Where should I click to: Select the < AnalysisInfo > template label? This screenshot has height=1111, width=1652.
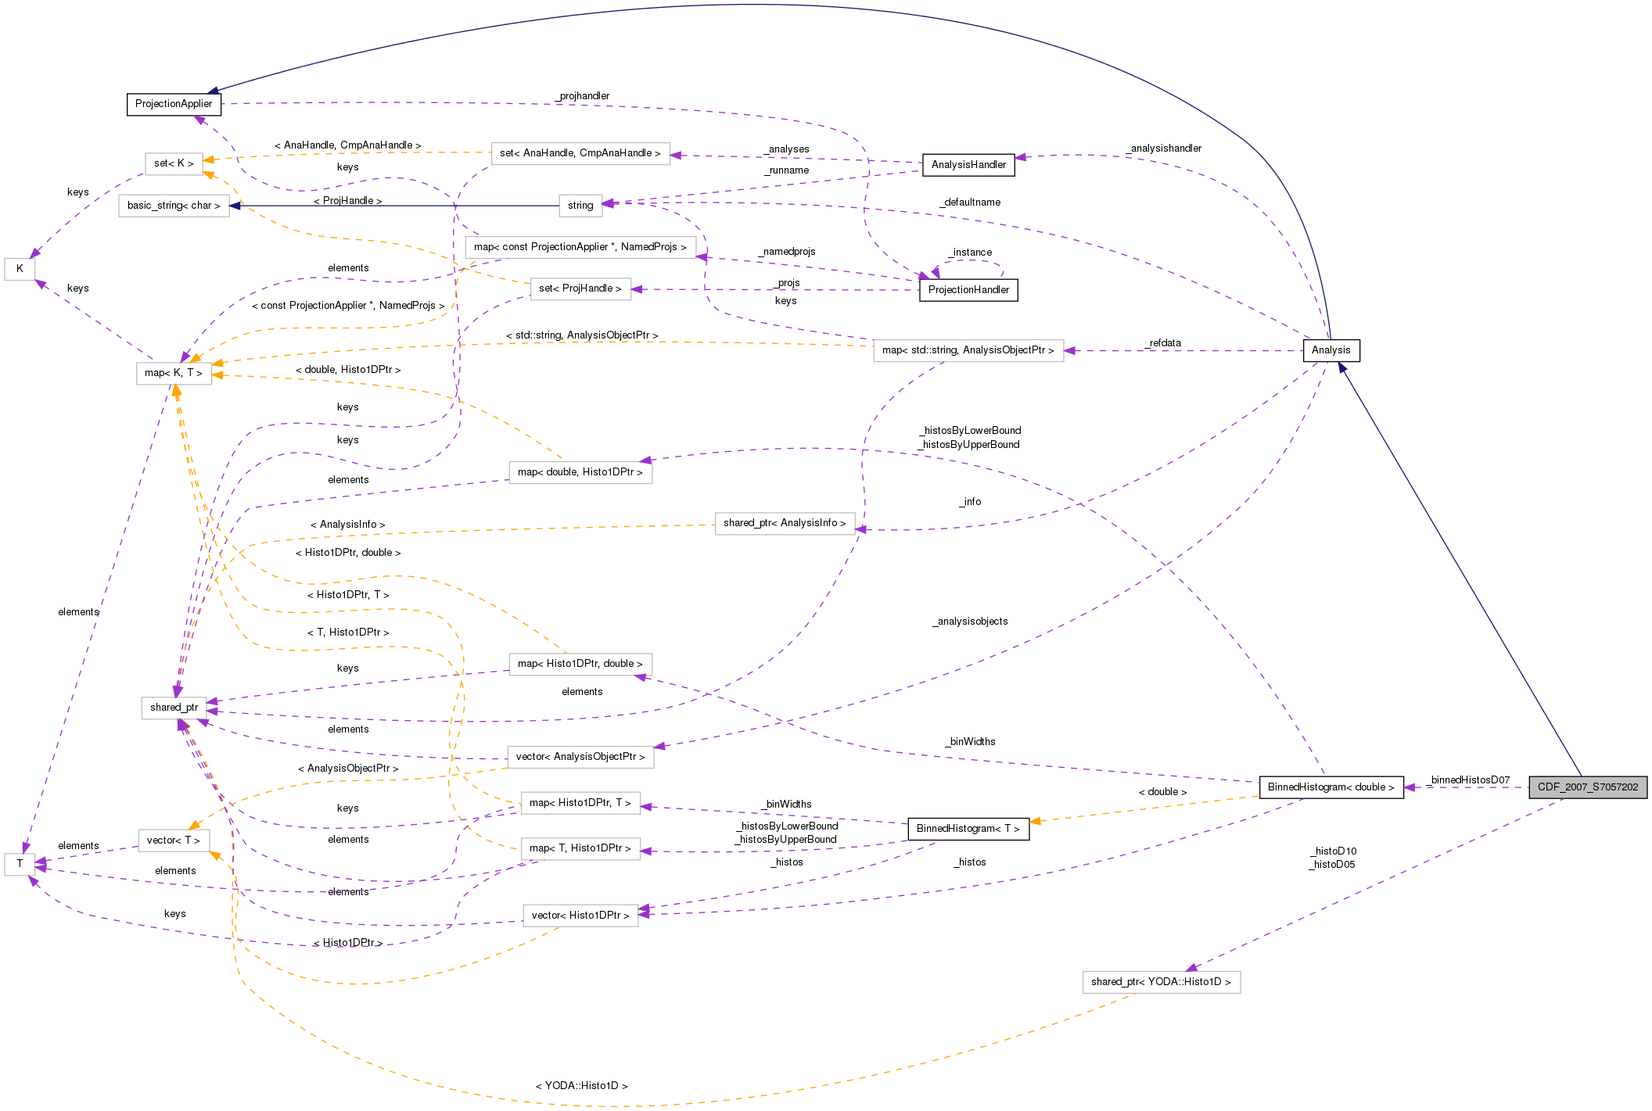(x=348, y=525)
